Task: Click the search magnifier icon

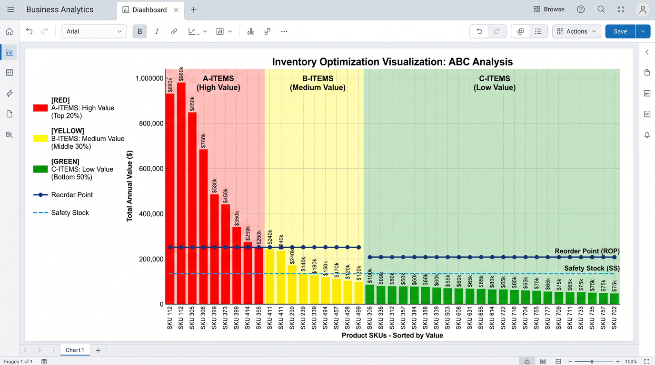Action: pos(601,10)
